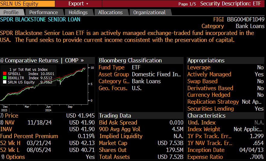This screenshot has height=161, width=266.
Task: Click the Inception Date 04/04/13 value
Action: (x=252, y=150)
